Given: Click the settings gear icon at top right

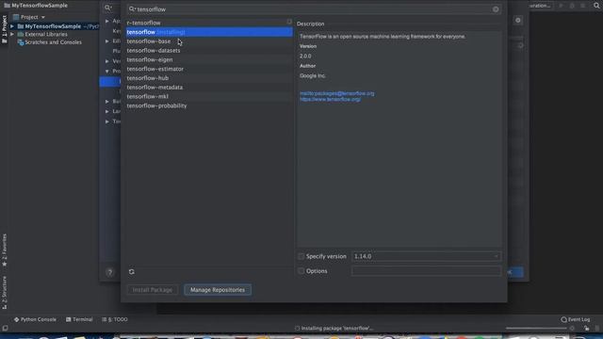Looking at the screenshot, I should pyautogui.click(x=518, y=20).
